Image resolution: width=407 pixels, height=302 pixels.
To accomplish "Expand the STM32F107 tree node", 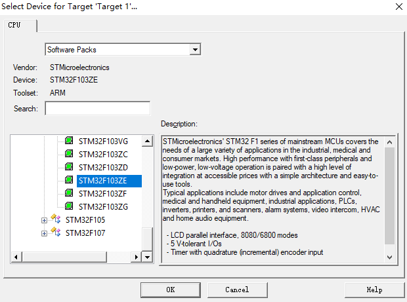I will pyautogui.click(x=44, y=233).
